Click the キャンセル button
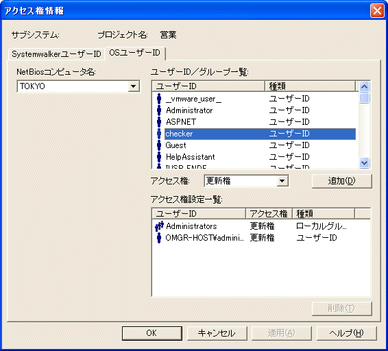This screenshot has width=388, height=351. tap(217, 333)
